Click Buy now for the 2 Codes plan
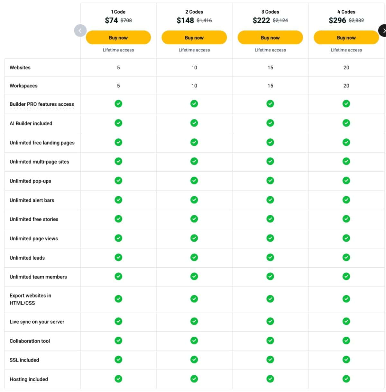This screenshot has width=386, height=392. tap(194, 37)
